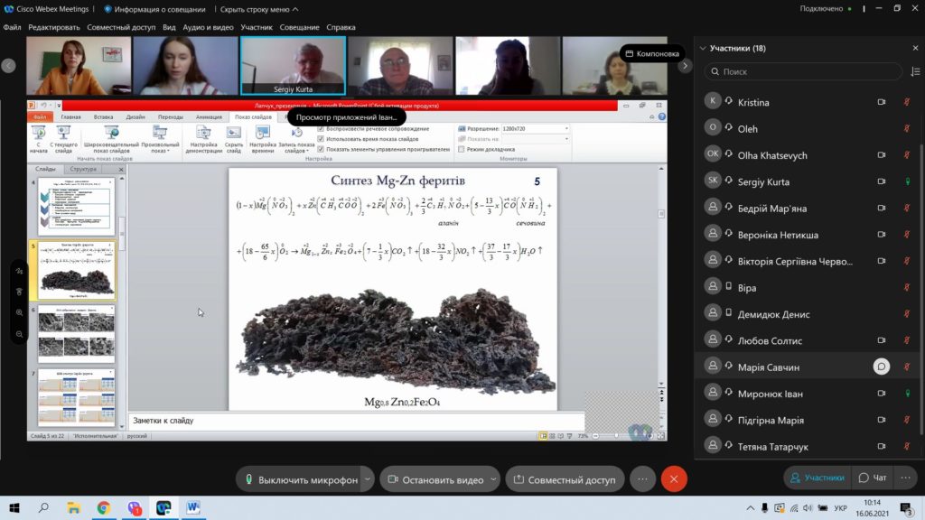This screenshot has height=520, width=925.
Task: Open File Explorer from the taskbar
Action: [x=73, y=507]
